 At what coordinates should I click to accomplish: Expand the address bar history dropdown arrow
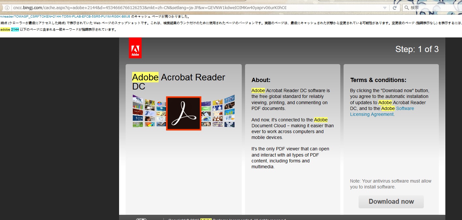[385, 8]
